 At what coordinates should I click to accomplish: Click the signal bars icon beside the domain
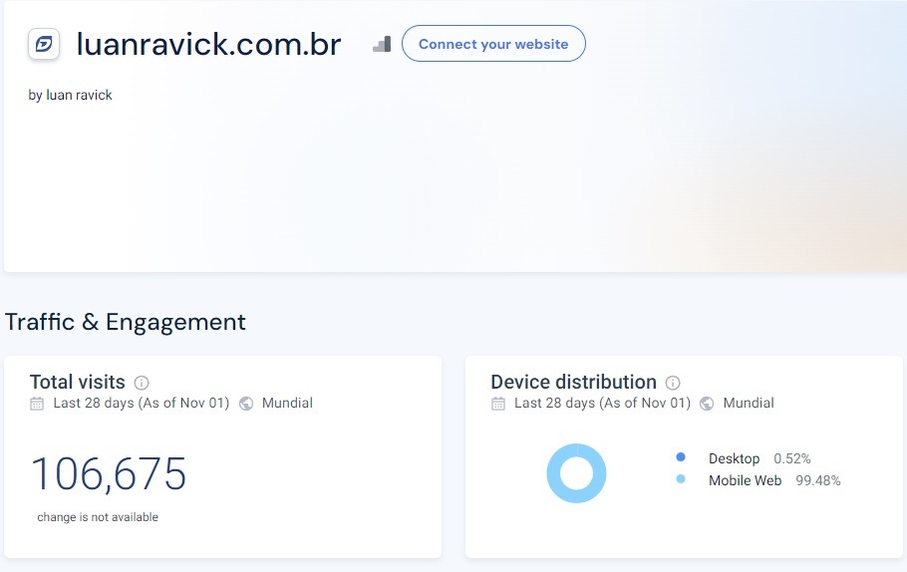pos(382,44)
